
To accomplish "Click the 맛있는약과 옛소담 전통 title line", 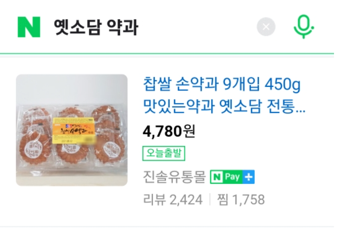I will (x=224, y=106).
